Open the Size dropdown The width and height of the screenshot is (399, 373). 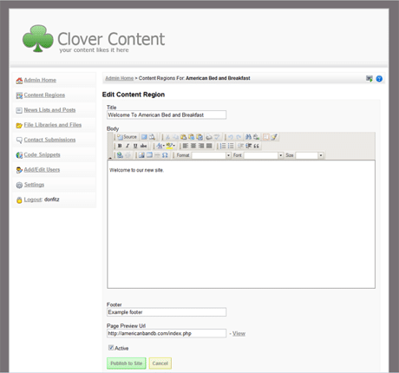click(310, 155)
